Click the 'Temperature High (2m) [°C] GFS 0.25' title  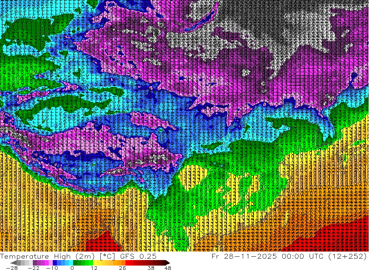pos(78,256)
